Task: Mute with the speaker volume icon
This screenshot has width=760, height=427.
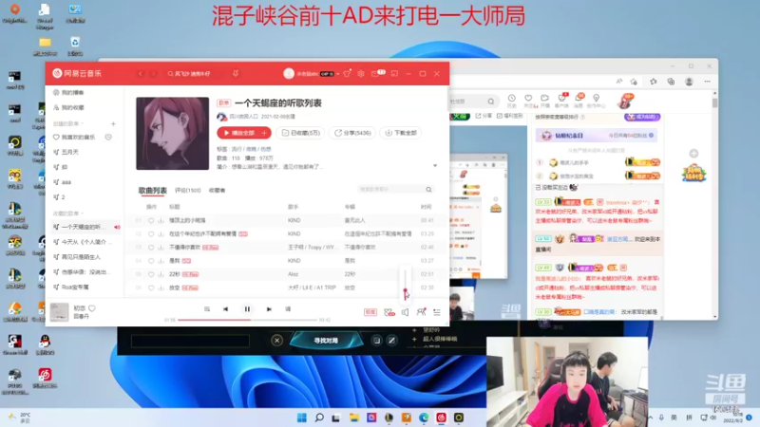Action: click(406, 313)
